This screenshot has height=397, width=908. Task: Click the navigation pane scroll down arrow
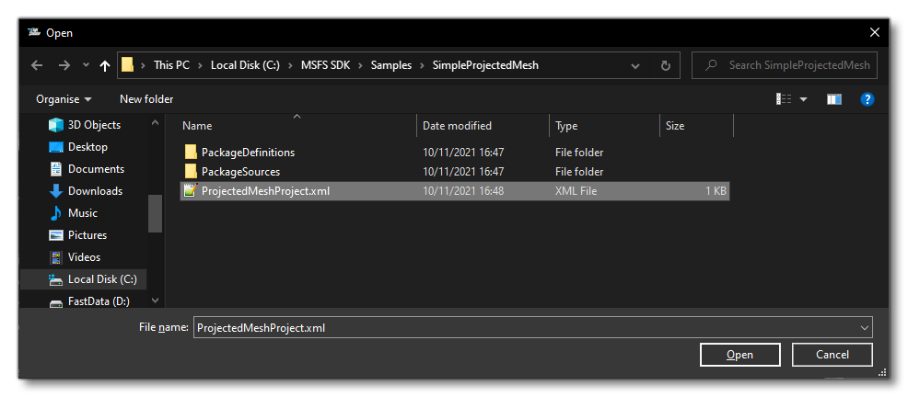pos(155,300)
